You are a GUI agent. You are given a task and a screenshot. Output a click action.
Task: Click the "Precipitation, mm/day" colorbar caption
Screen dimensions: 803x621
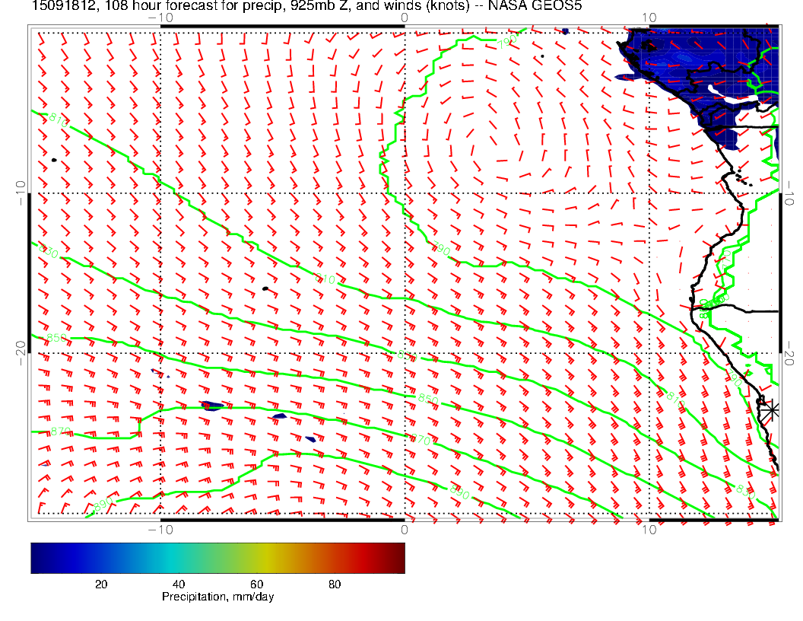coord(217,597)
